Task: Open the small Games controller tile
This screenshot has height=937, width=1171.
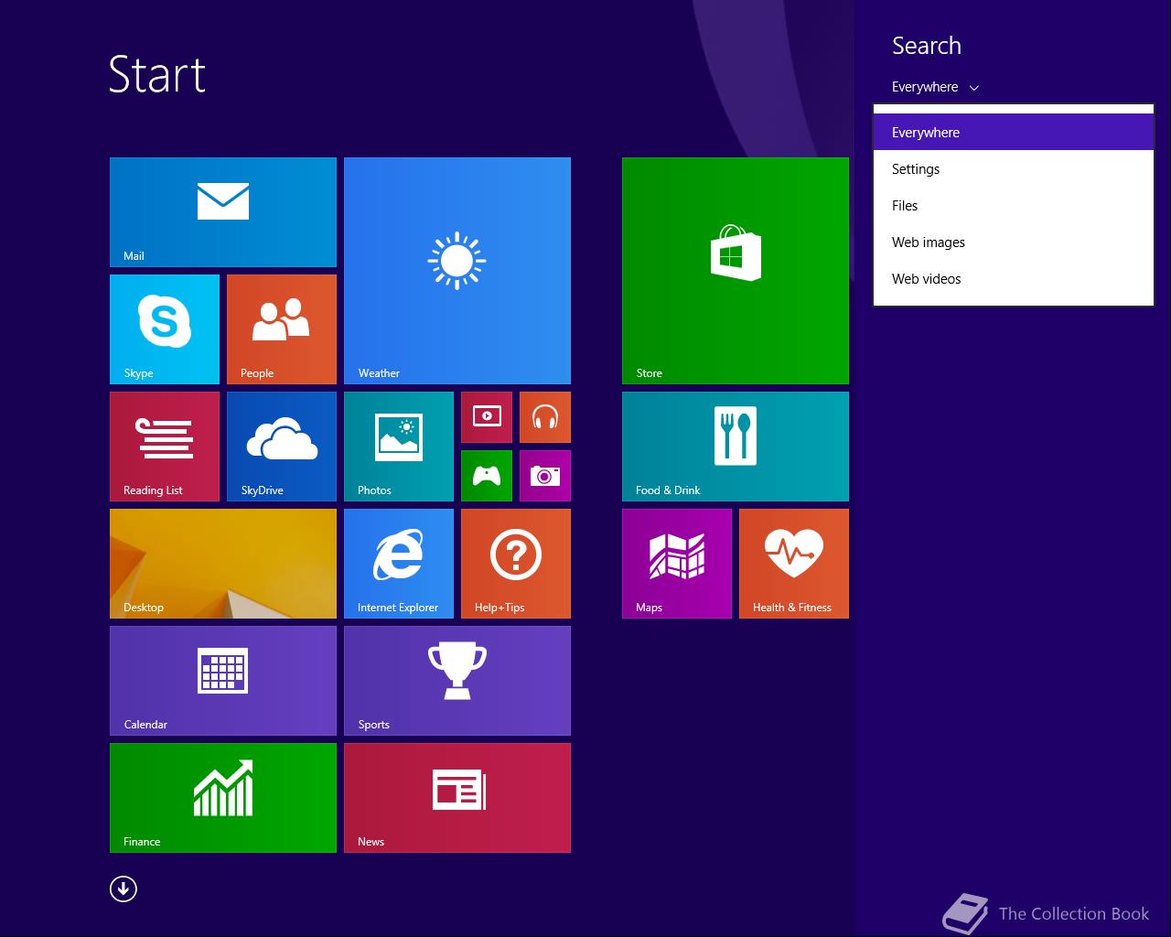Action: tap(487, 476)
